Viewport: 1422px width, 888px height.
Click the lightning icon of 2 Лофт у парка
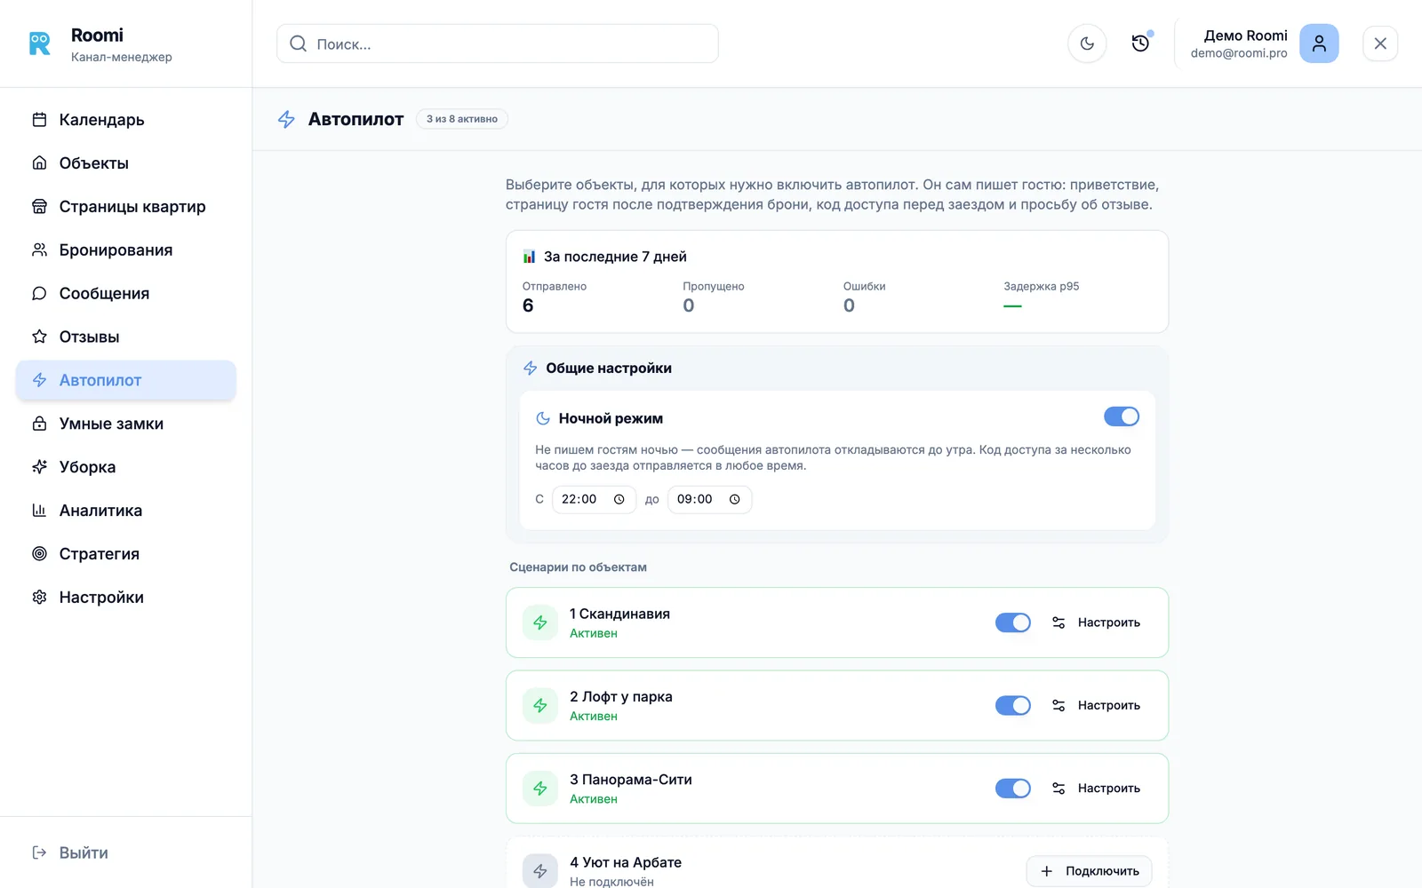coord(540,705)
